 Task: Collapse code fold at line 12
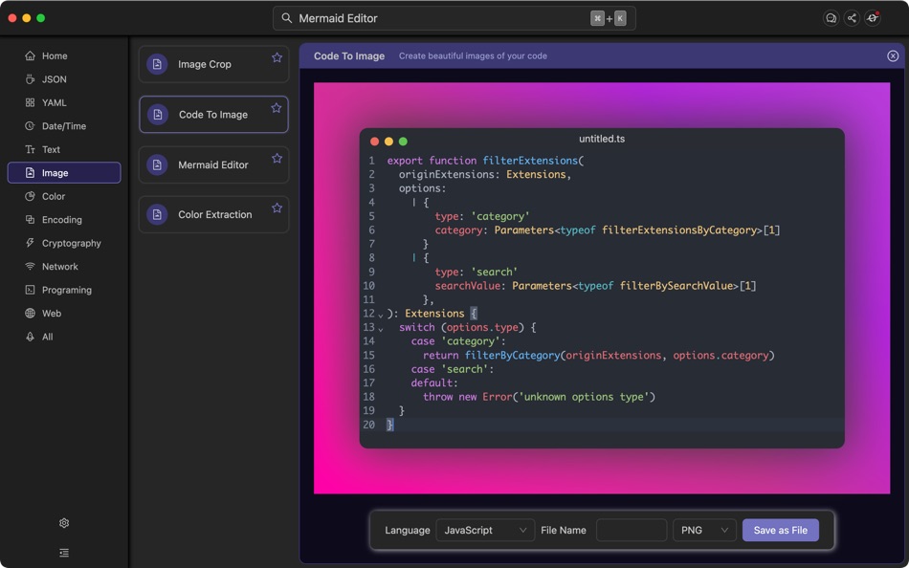point(381,315)
